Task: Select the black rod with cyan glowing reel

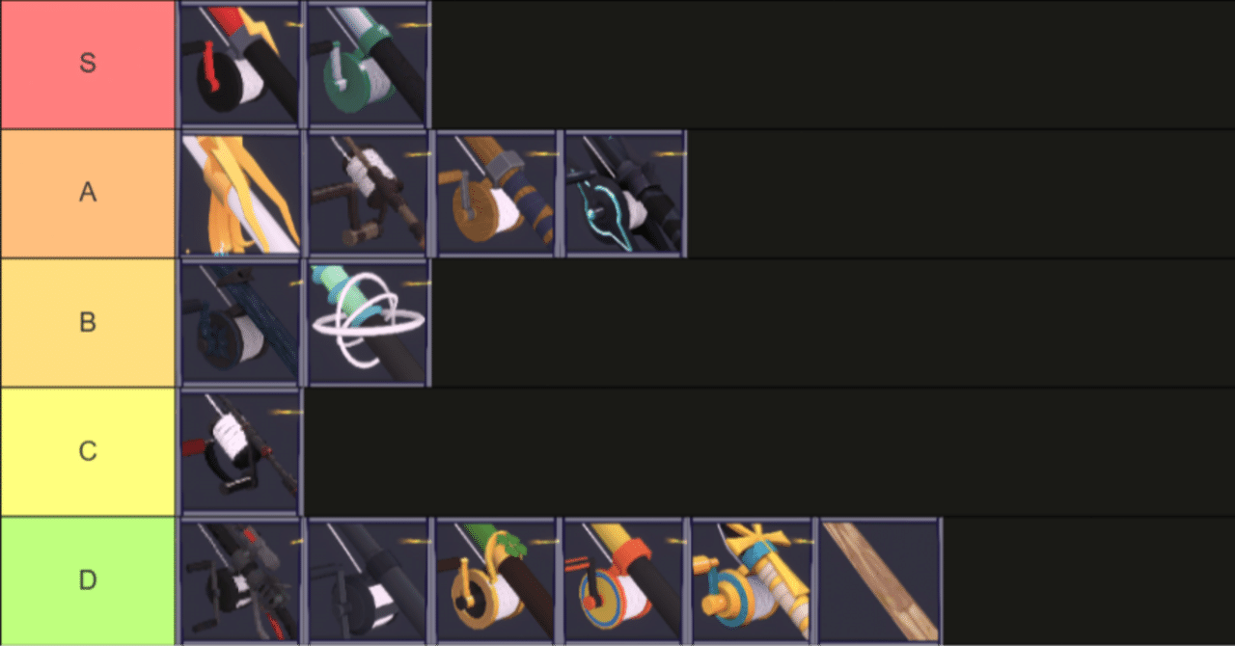Action: click(624, 194)
